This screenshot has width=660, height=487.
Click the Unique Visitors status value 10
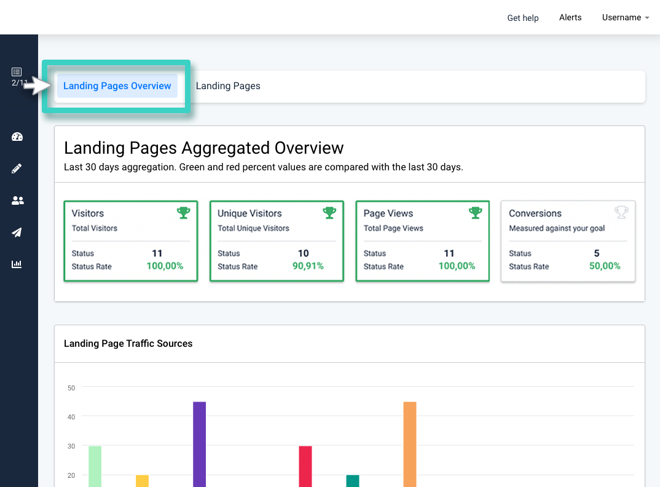pyautogui.click(x=304, y=253)
